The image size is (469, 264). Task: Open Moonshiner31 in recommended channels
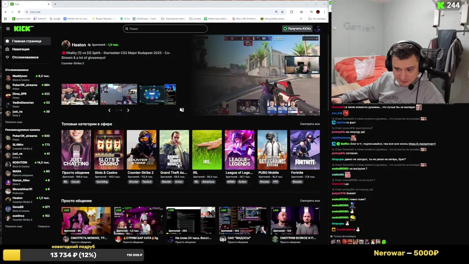pos(27,191)
